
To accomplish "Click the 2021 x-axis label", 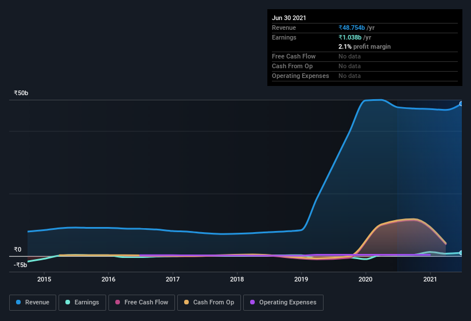I will [x=430, y=279].
